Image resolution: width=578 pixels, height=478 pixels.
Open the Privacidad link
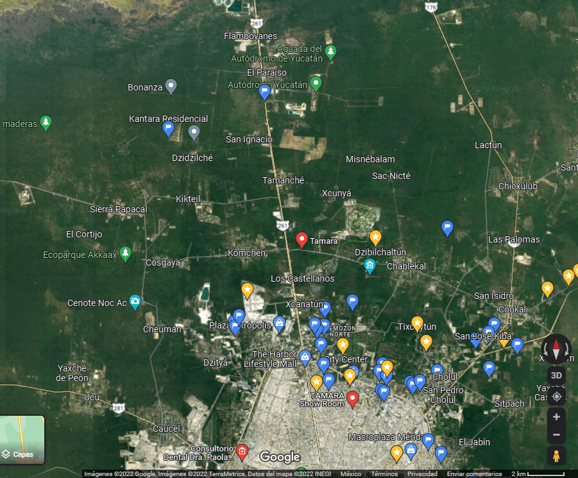click(x=422, y=474)
